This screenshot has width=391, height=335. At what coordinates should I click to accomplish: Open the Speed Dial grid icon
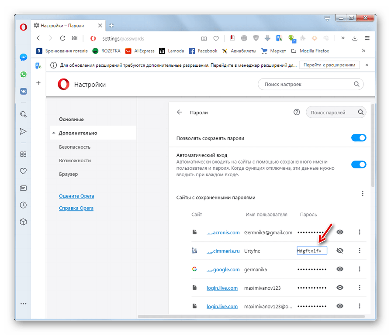coord(75,38)
